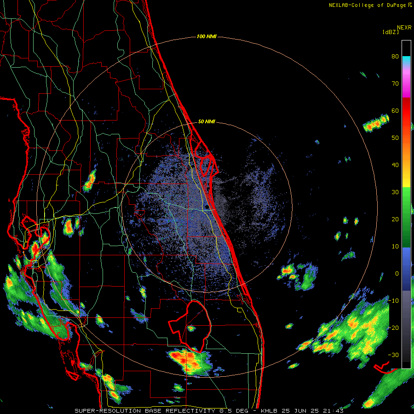Click the dBZ unit label above the scale

pyautogui.click(x=391, y=32)
